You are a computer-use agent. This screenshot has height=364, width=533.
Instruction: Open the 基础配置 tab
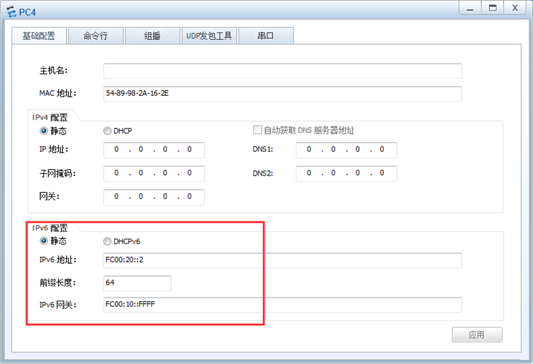coord(39,36)
